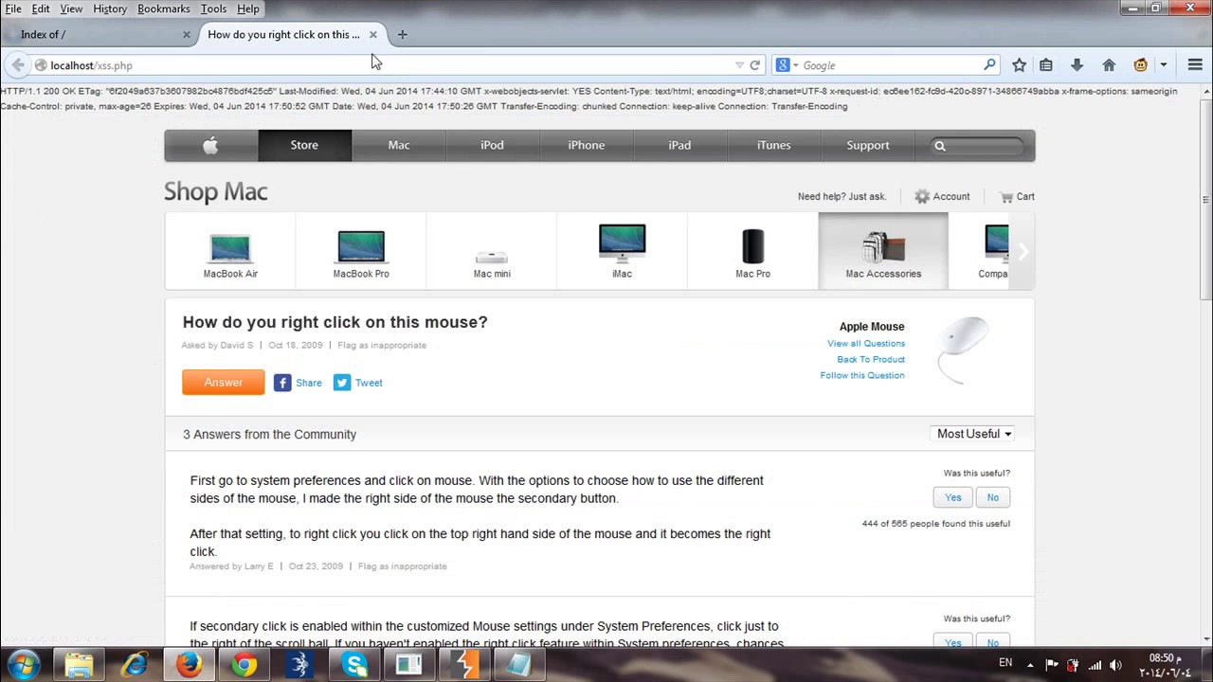Click the Account gear icon
The width and height of the screenshot is (1213, 682).
click(922, 196)
